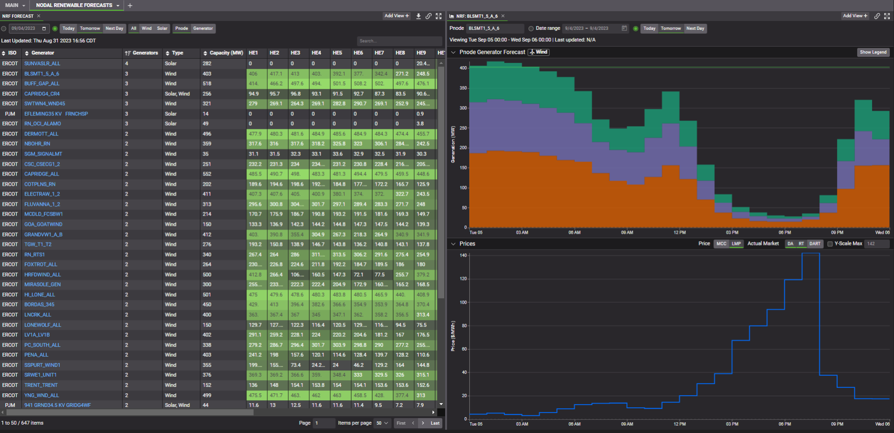This screenshot has height=433, width=894.
Task: Expand NRF Forecast panel to fullscreen
Action: [x=439, y=16]
